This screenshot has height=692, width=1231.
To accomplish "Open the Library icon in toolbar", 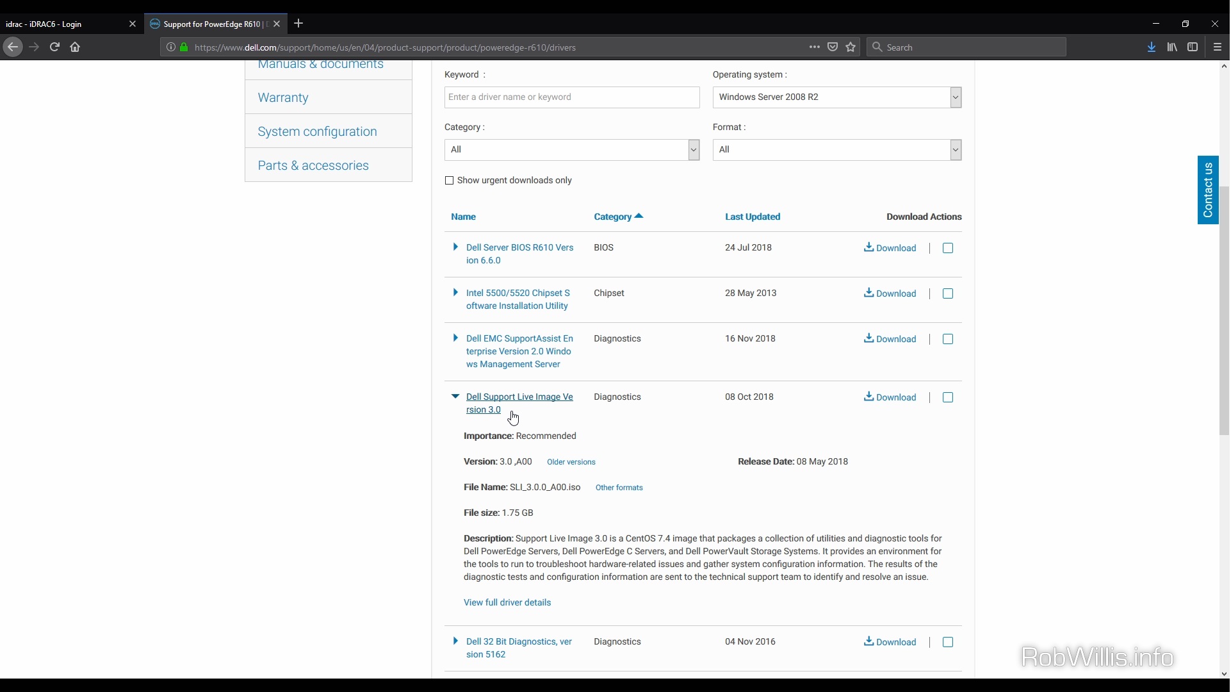I will coord(1173,47).
